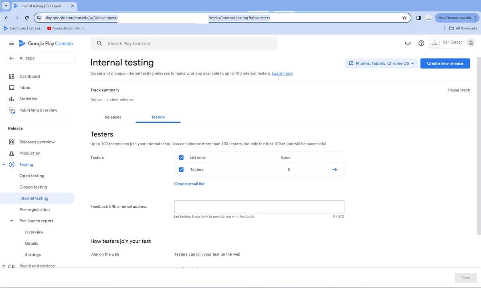
Task: Open the developer account icon at top right
Action: [471, 43]
